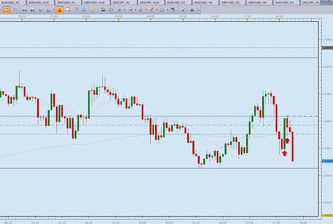The width and height of the screenshot is (333, 224).
Task: Click the small blue figure toolbar icon
Action: [40, 10]
